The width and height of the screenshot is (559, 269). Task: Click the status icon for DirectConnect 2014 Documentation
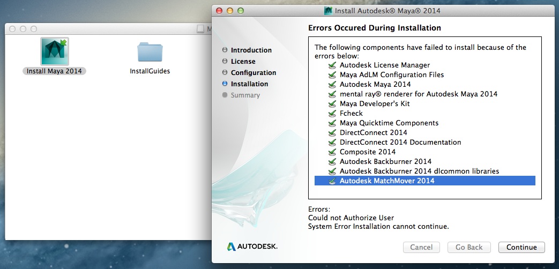332,142
